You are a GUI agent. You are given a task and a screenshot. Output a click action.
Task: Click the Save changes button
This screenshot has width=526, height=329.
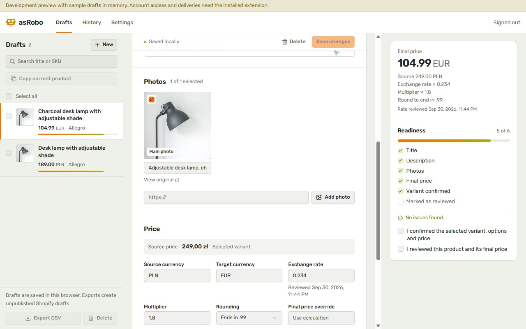pos(333,42)
